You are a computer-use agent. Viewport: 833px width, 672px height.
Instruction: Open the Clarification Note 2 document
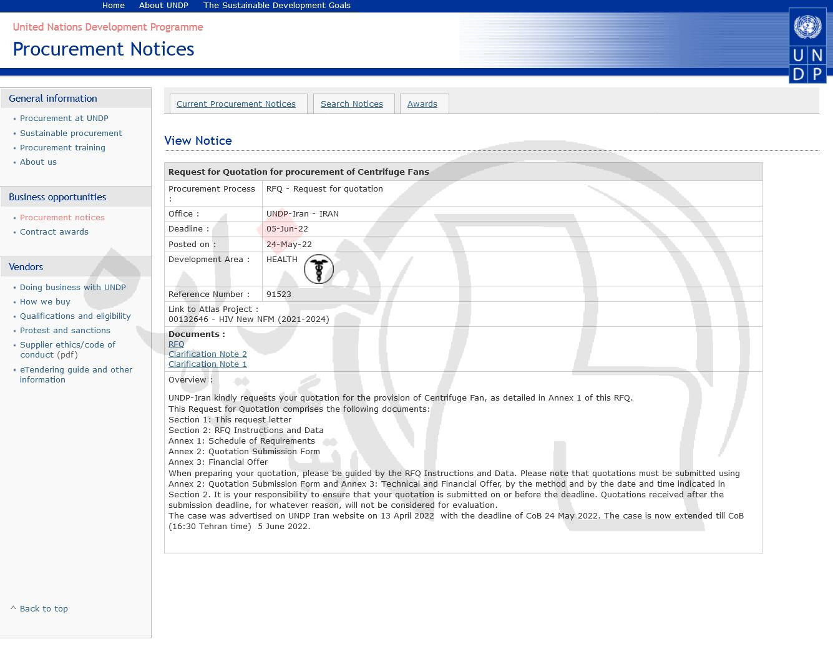[x=208, y=354]
